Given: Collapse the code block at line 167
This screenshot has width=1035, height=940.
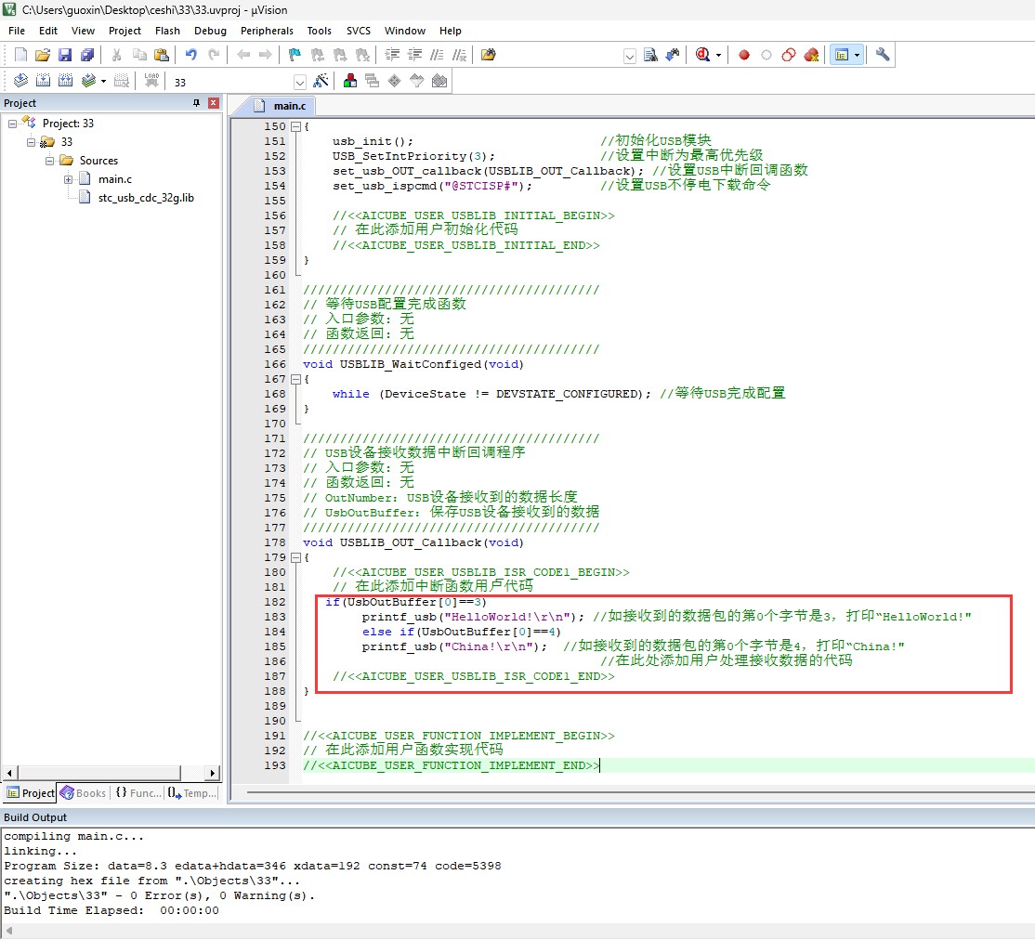Looking at the screenshot, I should pos(296,380).
